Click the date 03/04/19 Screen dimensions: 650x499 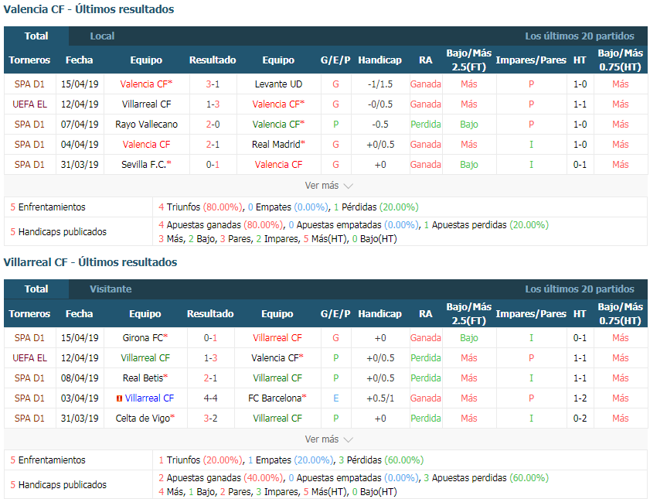80,398
